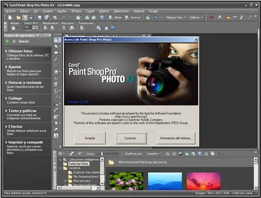Click folder tree vertical scrollbar down arrow

point(102,184)
